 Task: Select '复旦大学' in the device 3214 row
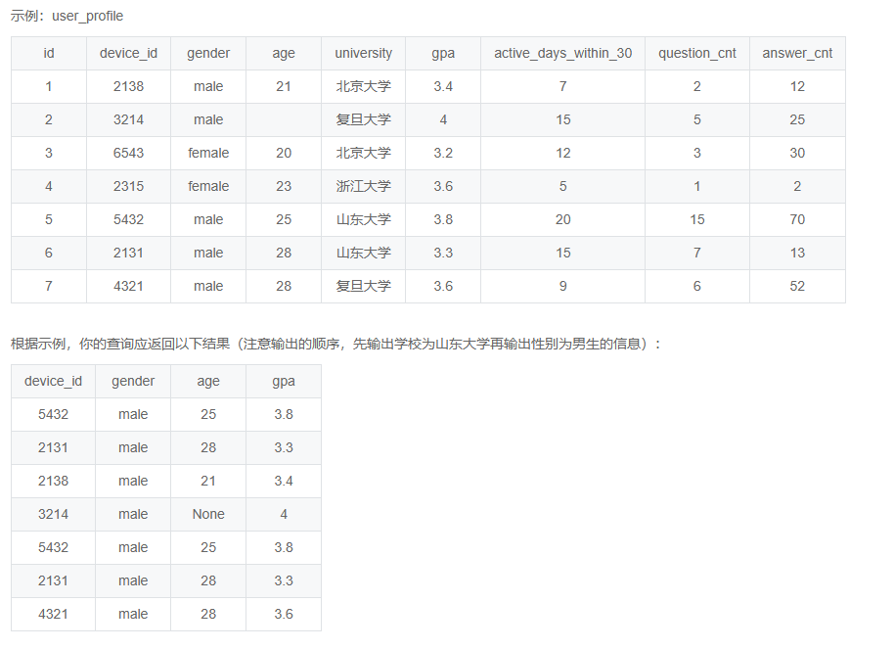pos(363,119)
